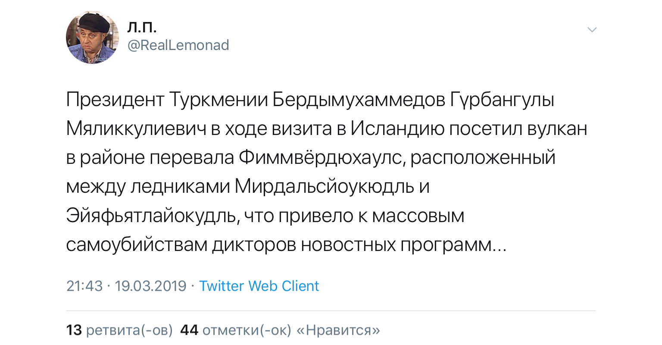Viewport: 662px width, 345px height.
Task: Click the word Президент starting the tweet
Action: pos(115,100)
